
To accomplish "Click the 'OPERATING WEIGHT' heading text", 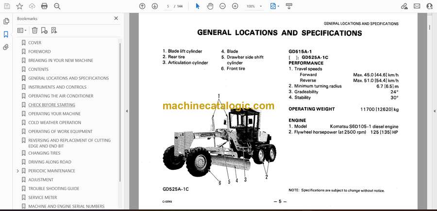I will (x=312, y=109).
